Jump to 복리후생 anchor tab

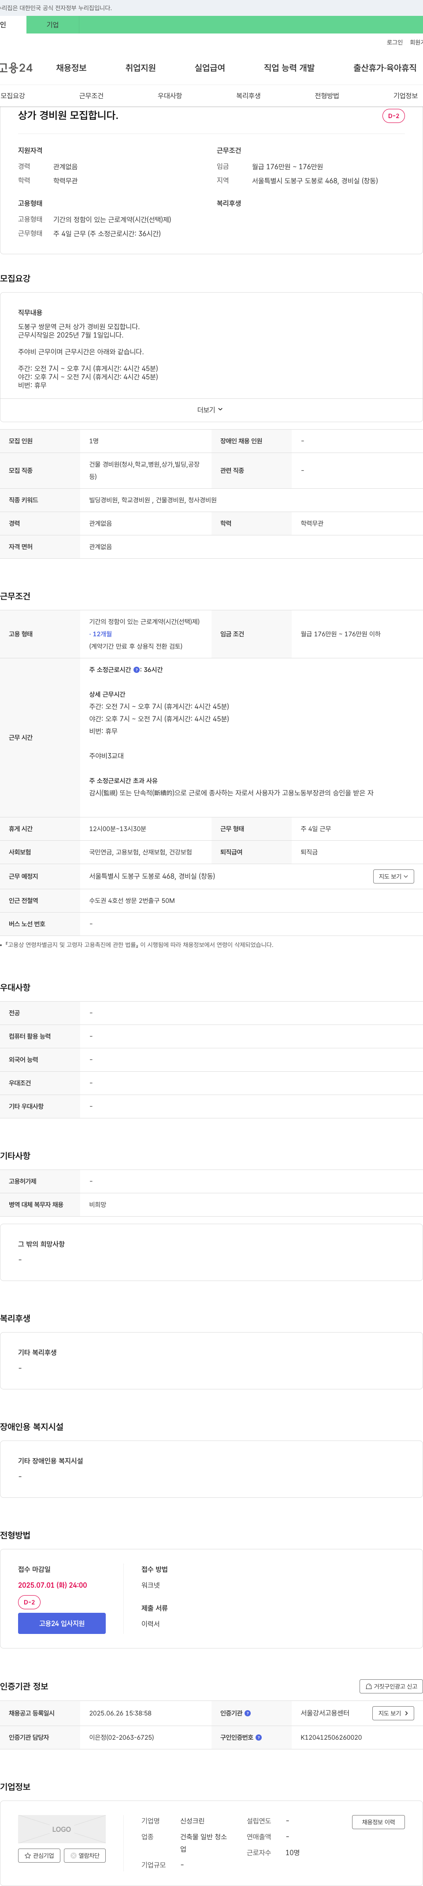tap(248, 96)
